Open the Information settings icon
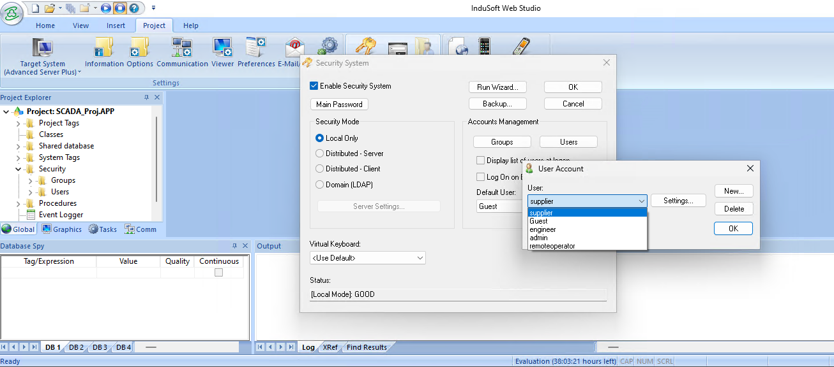This screenshot has height=367, width=834. pyautogui.click(x=103, y=48)
